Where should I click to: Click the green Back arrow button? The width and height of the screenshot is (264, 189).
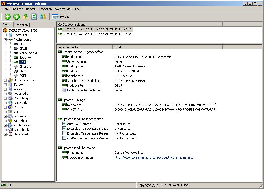pyautogui.click(x=7, y=17)
